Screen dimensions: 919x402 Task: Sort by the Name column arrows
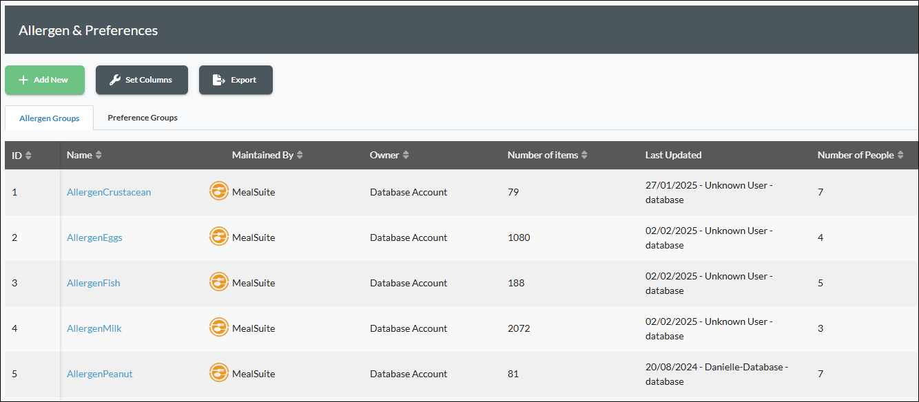(99, 156)
